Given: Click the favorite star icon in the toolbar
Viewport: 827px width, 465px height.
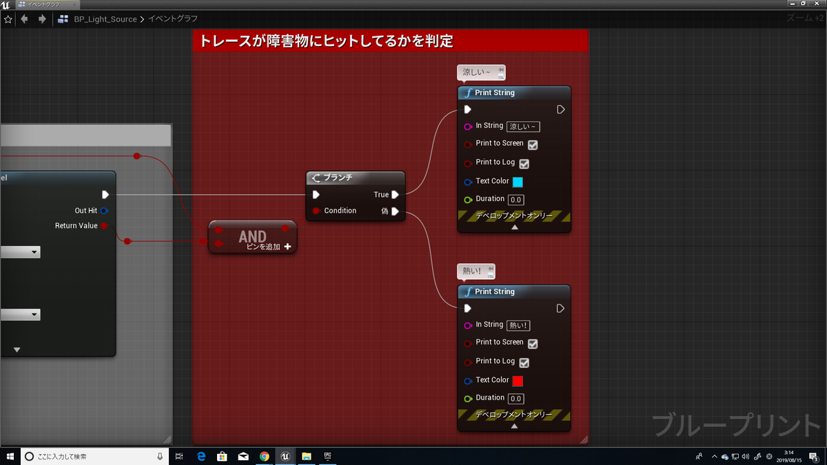Looking at the screenshot, I should [x=8, y=19].
